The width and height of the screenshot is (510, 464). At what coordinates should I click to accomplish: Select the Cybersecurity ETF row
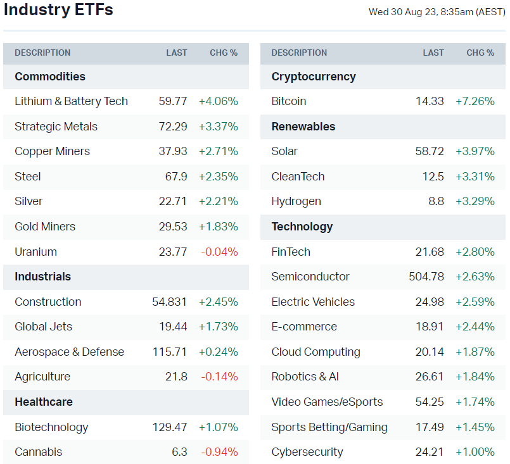[x=307, y=452]
